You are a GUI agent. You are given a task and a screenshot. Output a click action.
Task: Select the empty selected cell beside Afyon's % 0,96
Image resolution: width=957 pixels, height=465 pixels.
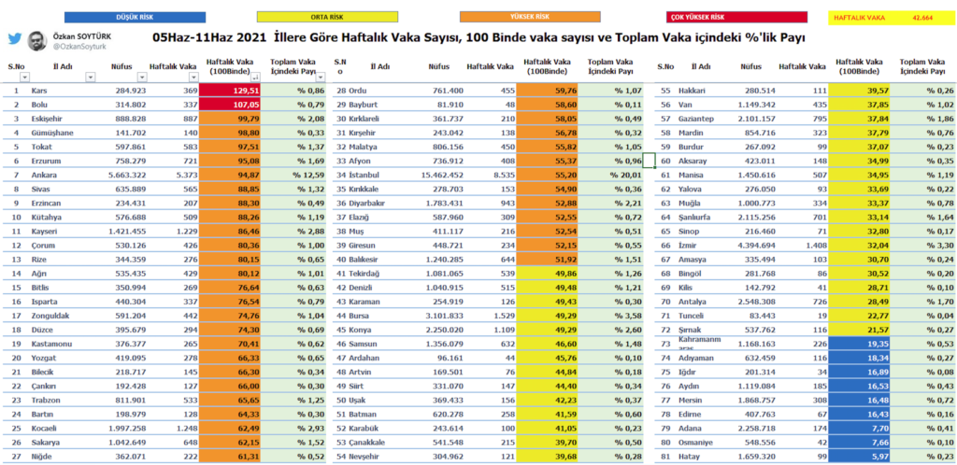[x=649, y=161]
